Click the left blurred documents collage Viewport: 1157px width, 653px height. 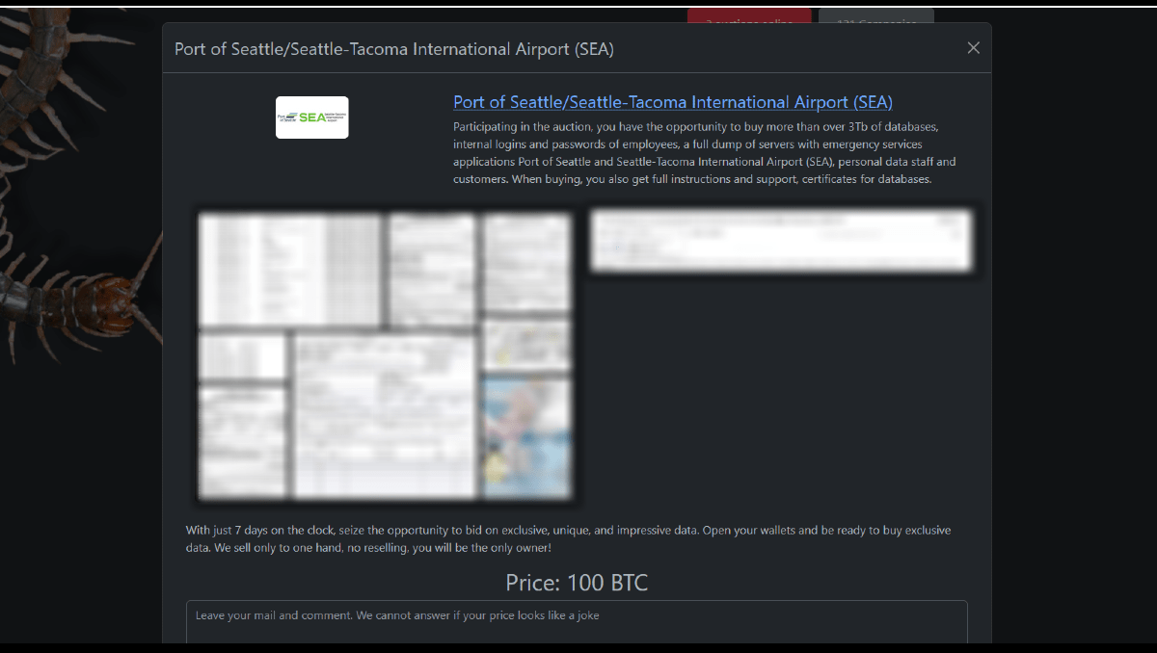386,354
